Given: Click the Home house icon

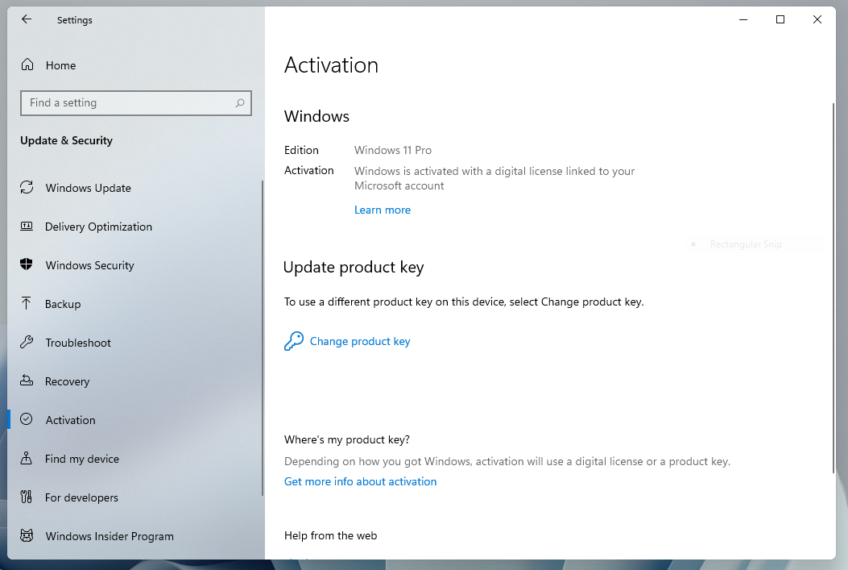Looking at the screenshot, I should (27, 65).
